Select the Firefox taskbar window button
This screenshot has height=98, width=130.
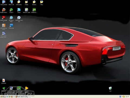(22, 97)
